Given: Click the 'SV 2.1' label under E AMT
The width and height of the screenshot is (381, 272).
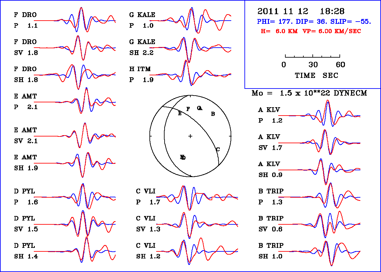Looking at the screenshot, I should tap(26, 141).
